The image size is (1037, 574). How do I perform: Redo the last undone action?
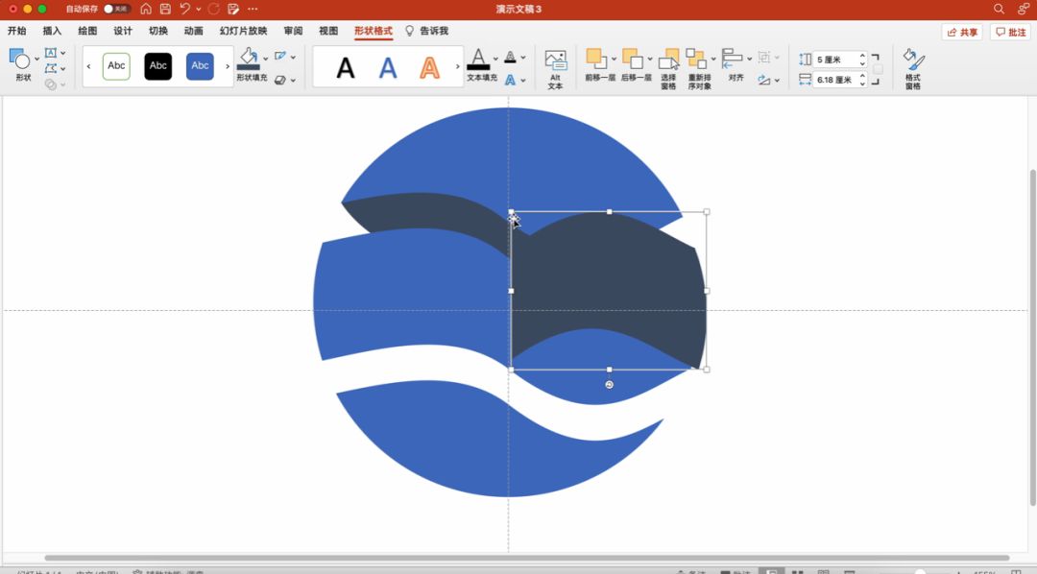(213, 10)
